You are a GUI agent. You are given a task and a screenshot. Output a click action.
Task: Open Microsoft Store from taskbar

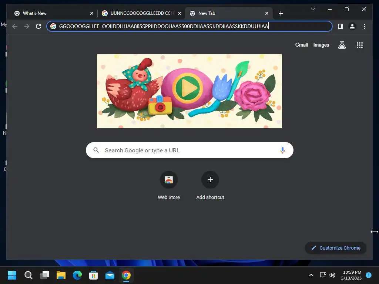94,275
